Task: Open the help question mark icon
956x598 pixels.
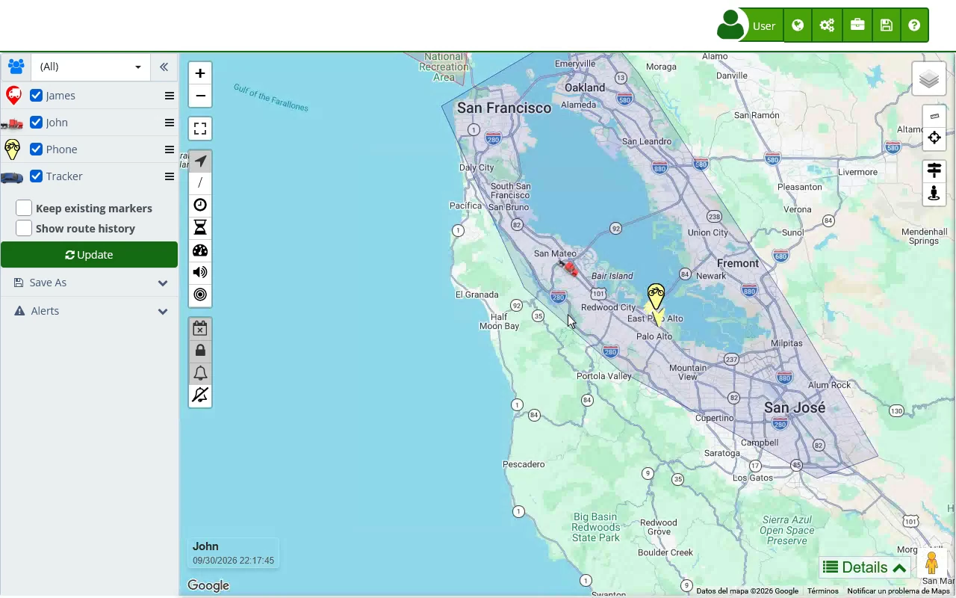Action: click(x=914, y=25)
